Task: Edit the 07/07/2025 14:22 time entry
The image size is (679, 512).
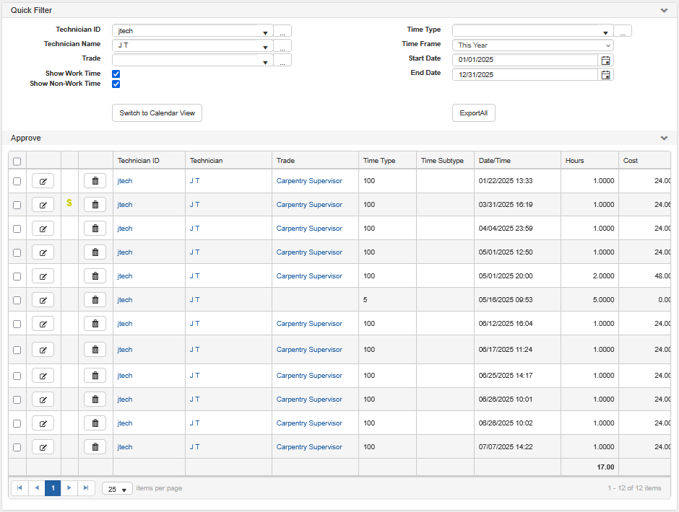Action: pyautogui.click(x=43, y=447)
